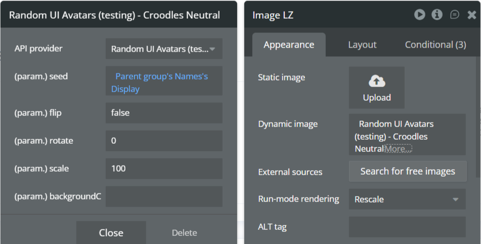Click the play icon in the Image LZ header

pos(420,15)
